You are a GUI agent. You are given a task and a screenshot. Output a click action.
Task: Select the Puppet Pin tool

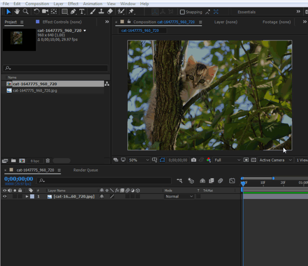pyautogui.click(x=131, y=12)
